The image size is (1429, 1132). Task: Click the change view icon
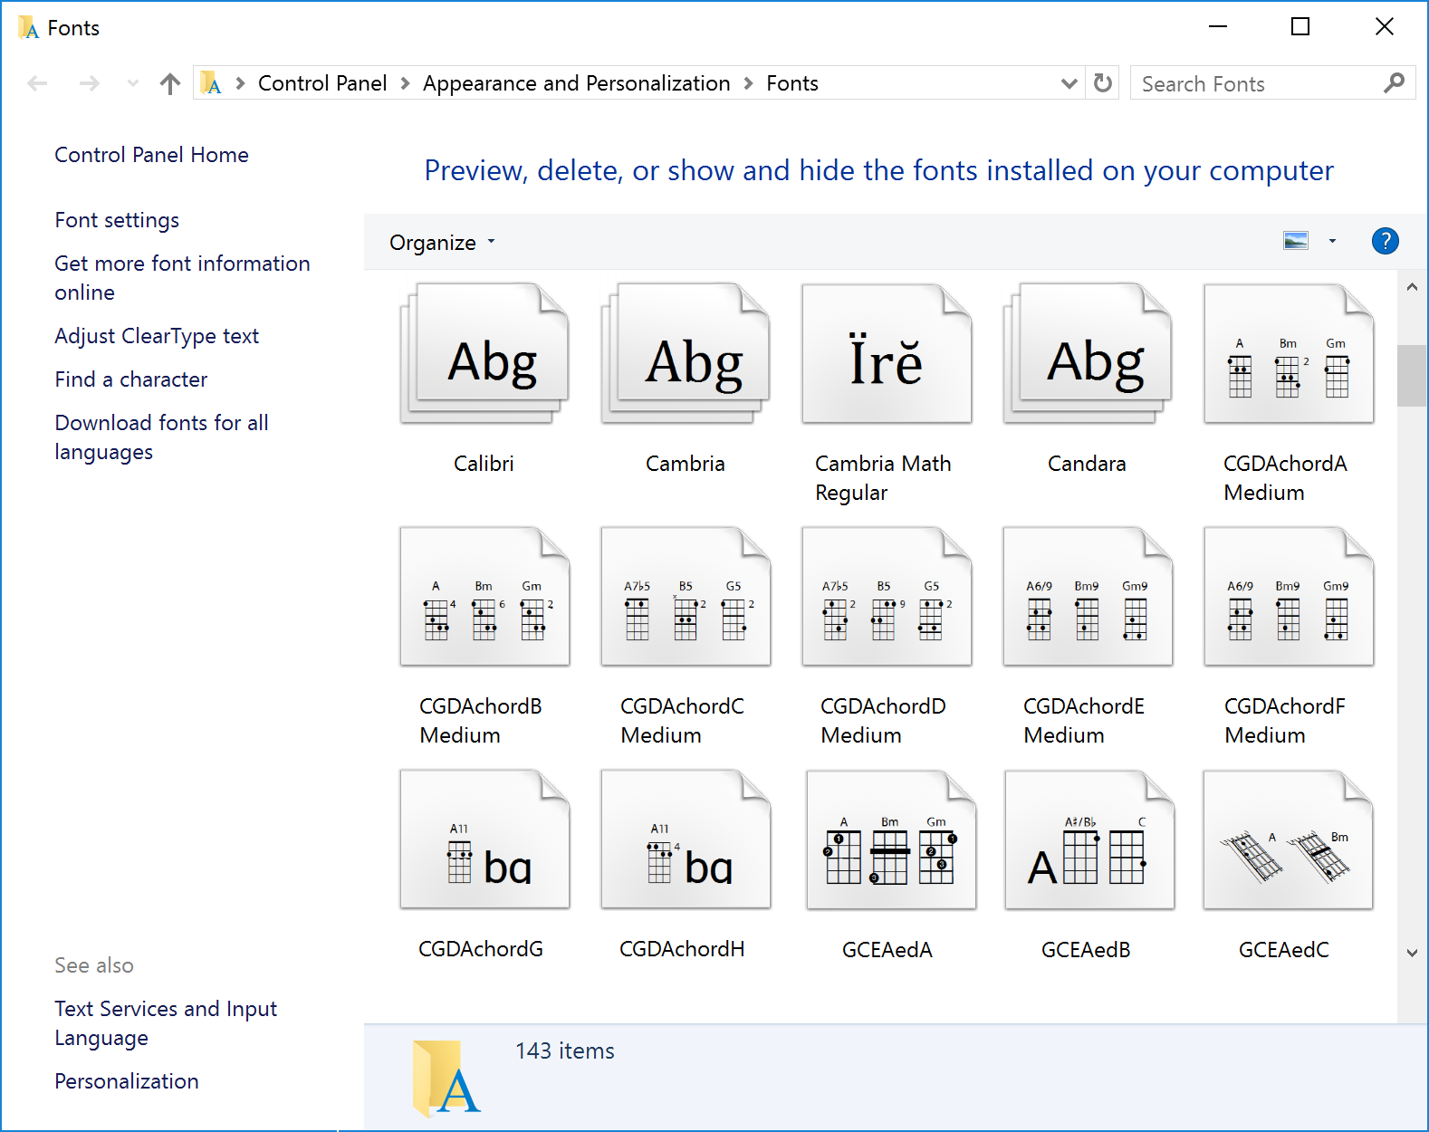[x=1296, y=241]
